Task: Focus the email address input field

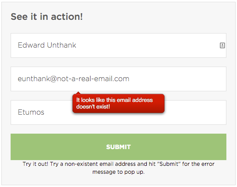Action: [119, 79]
